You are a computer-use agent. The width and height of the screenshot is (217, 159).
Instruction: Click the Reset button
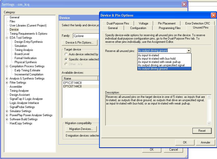[202, 131]
